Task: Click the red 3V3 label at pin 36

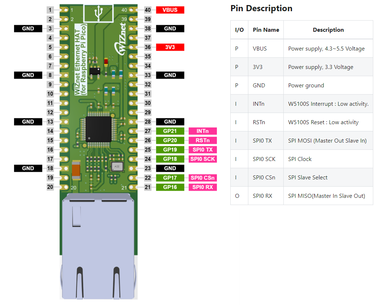Action: pyautogui.click(x=170, y=47)
